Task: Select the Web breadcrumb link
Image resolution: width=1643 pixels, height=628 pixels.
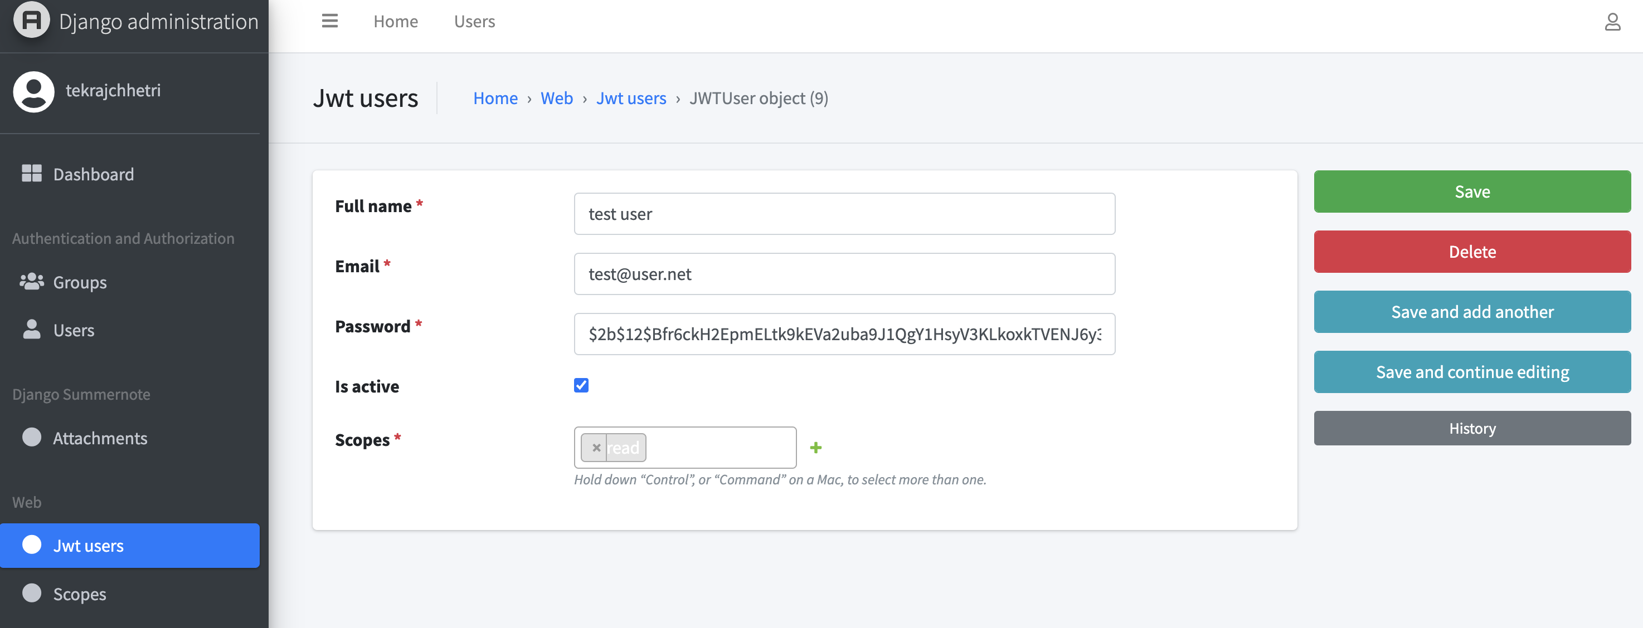Action: [556, 96]
